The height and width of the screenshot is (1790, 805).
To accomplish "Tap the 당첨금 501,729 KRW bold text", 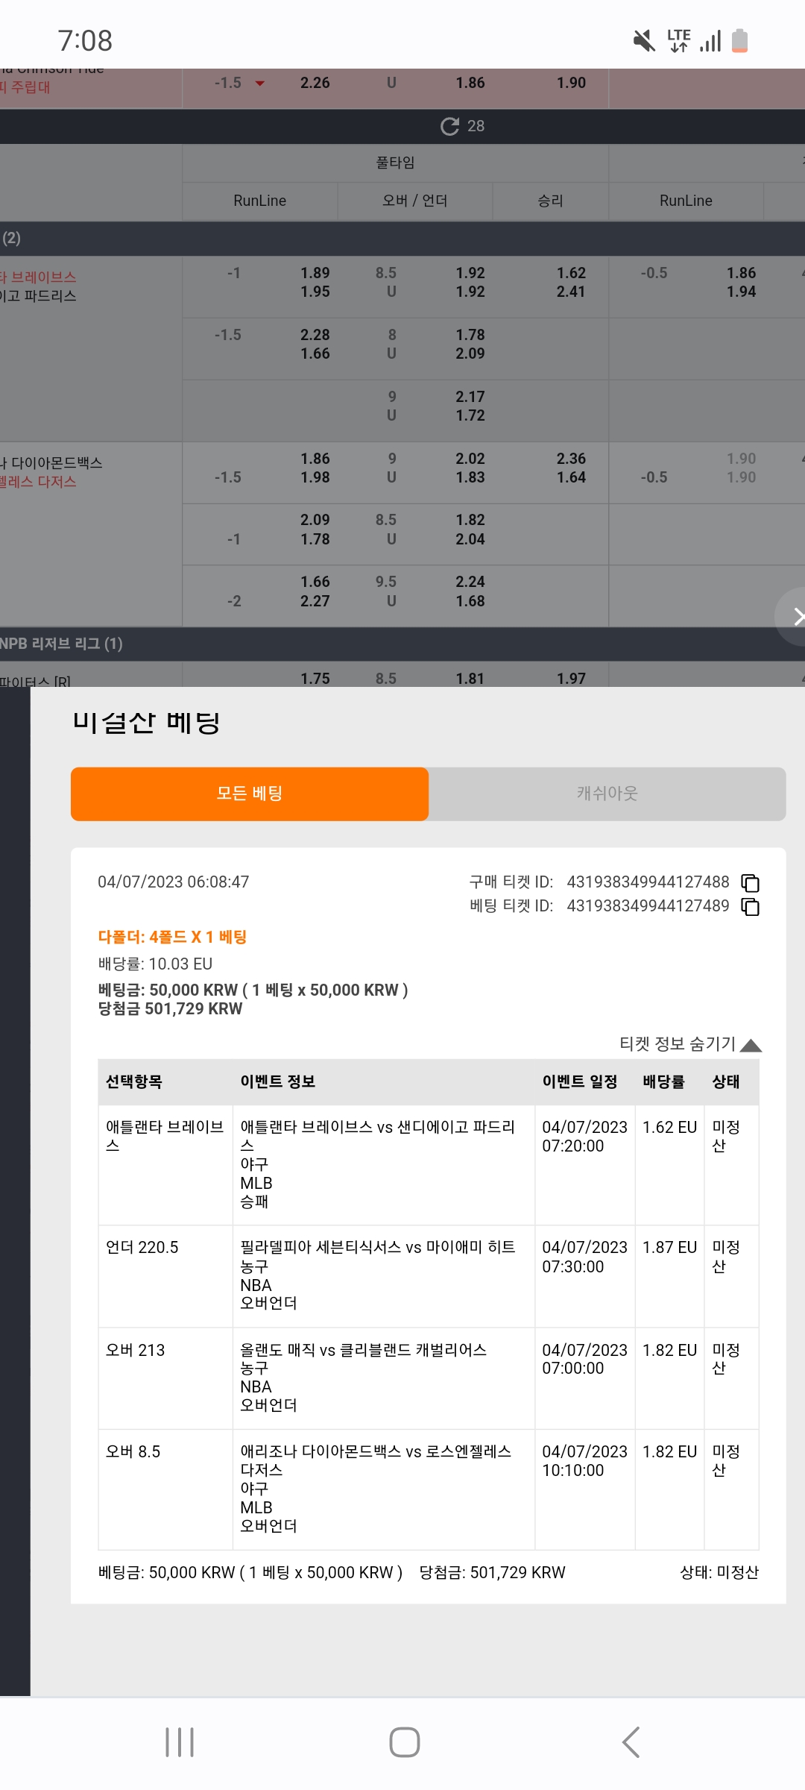I will [x=170, y=1008].
